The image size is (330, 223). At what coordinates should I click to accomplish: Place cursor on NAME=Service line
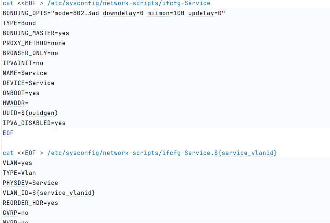click(25, 73)
